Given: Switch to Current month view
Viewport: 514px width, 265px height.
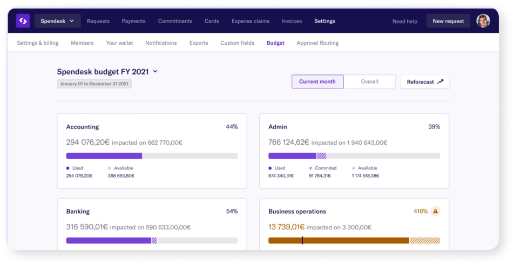Looking at the screenshot, I should click(x=317, y=82).
